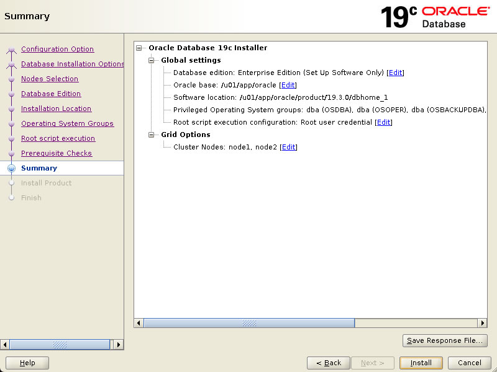Click the steps sidebar left scroll arrow

(5, 345)
